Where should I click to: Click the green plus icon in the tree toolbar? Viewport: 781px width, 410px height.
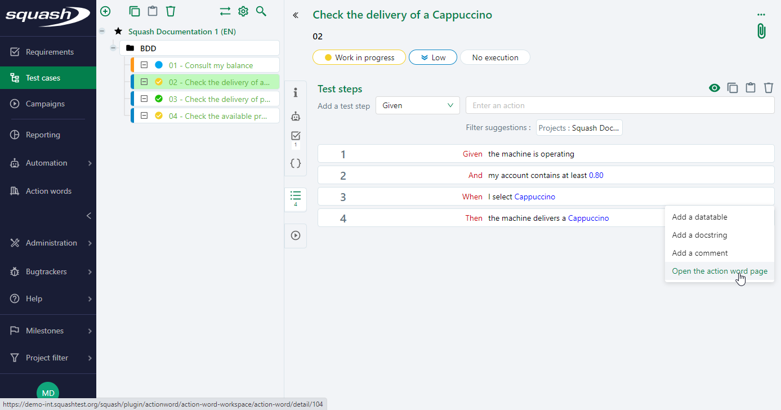tap(105, 11)
